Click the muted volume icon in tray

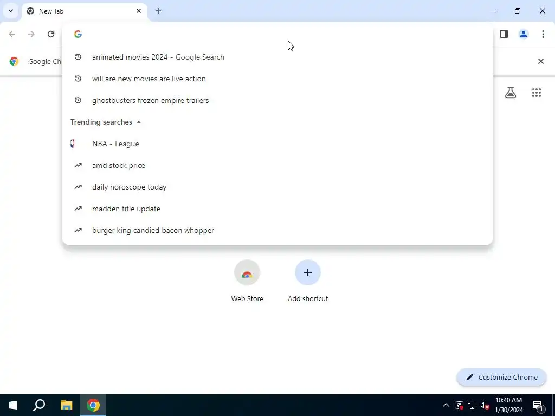[485, 405]
